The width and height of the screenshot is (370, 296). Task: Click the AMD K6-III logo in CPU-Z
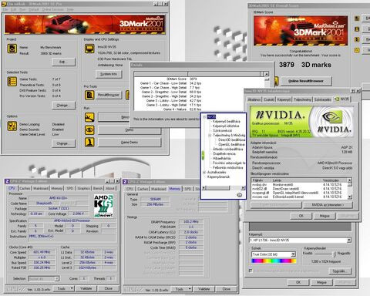pyautogui.click(x=103, y=206)
